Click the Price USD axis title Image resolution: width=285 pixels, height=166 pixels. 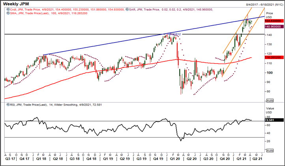[269, 15]
